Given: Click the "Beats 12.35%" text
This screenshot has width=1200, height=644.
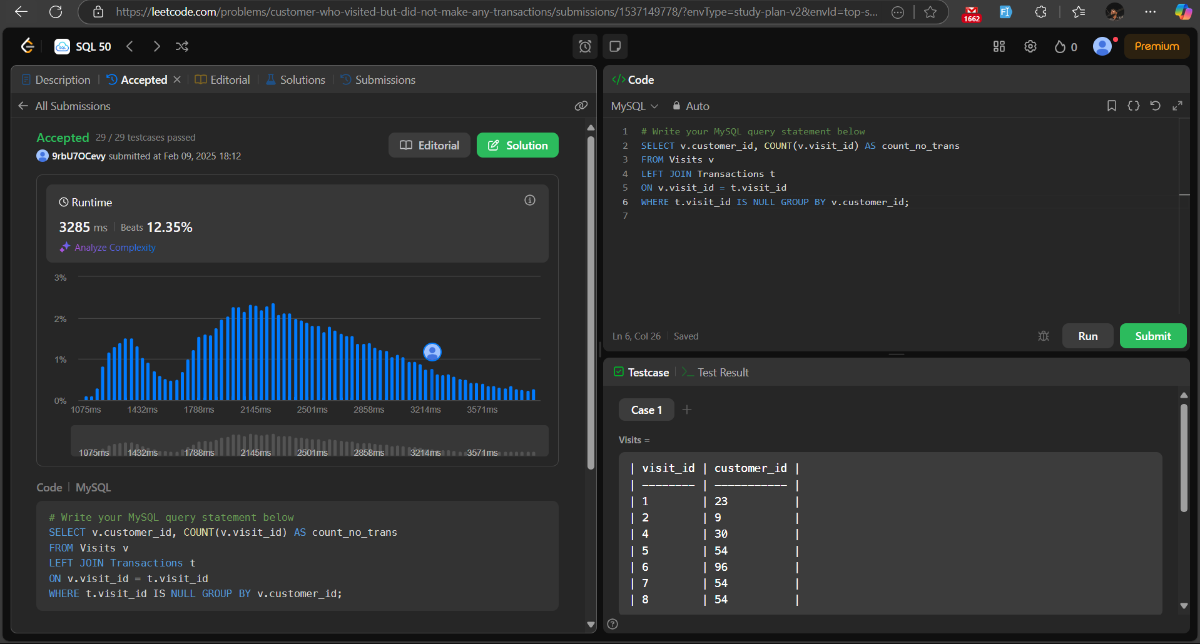Looking at the screenshot, I should point(156,227).
